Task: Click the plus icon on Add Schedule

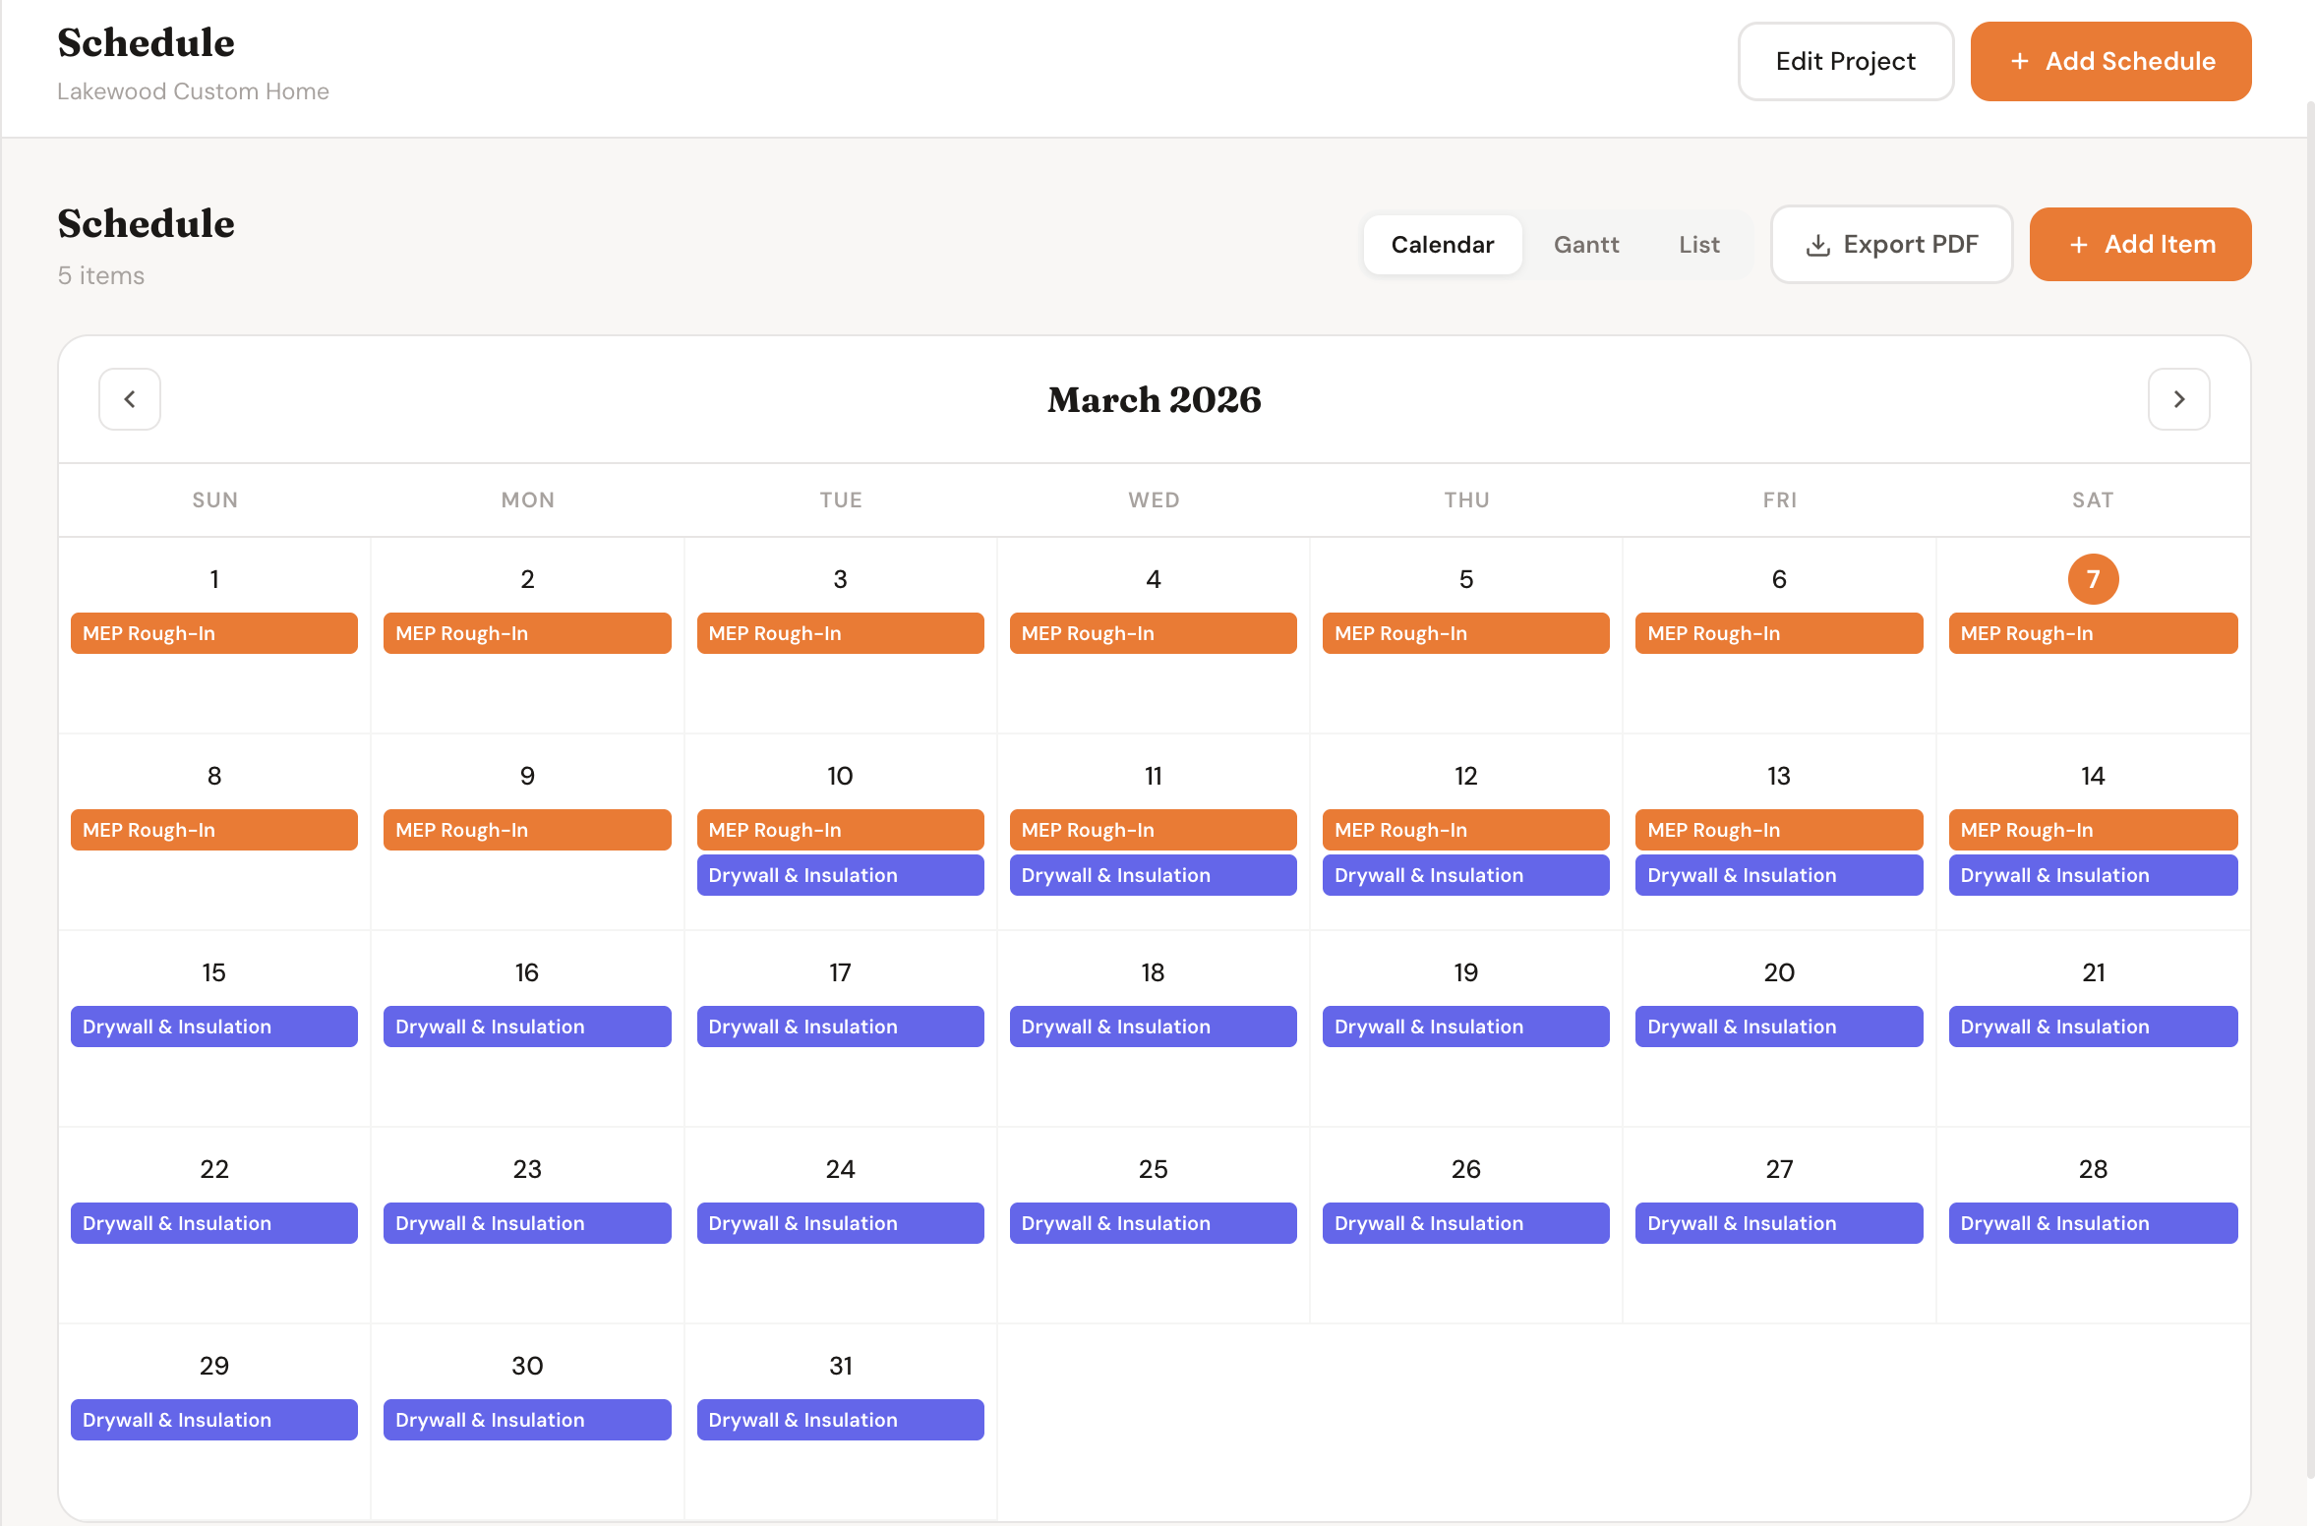Action: (2018, 61)
